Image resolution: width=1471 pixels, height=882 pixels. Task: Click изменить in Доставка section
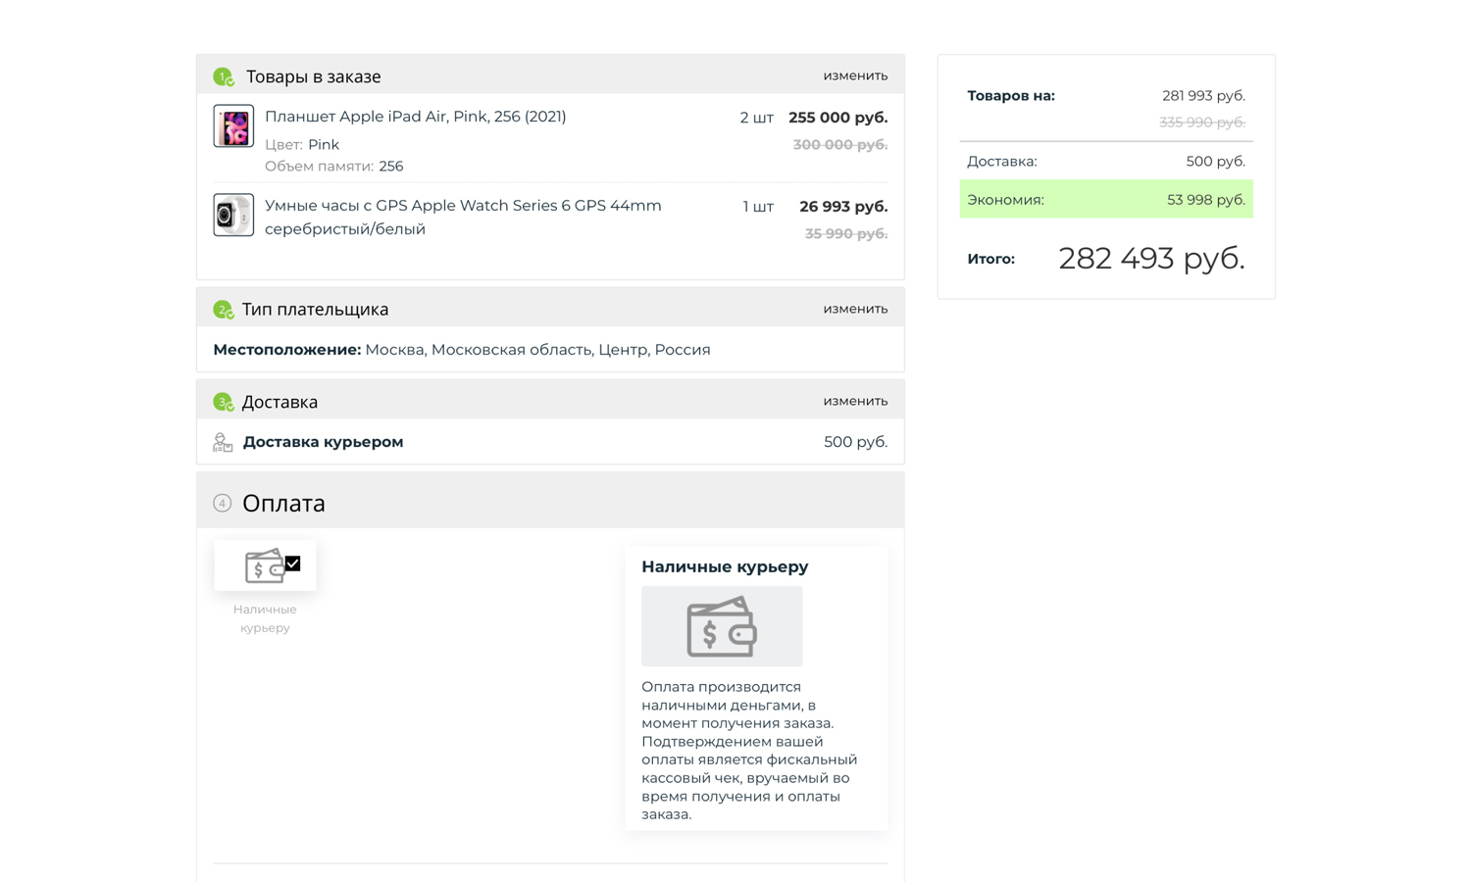pos(855,401)
